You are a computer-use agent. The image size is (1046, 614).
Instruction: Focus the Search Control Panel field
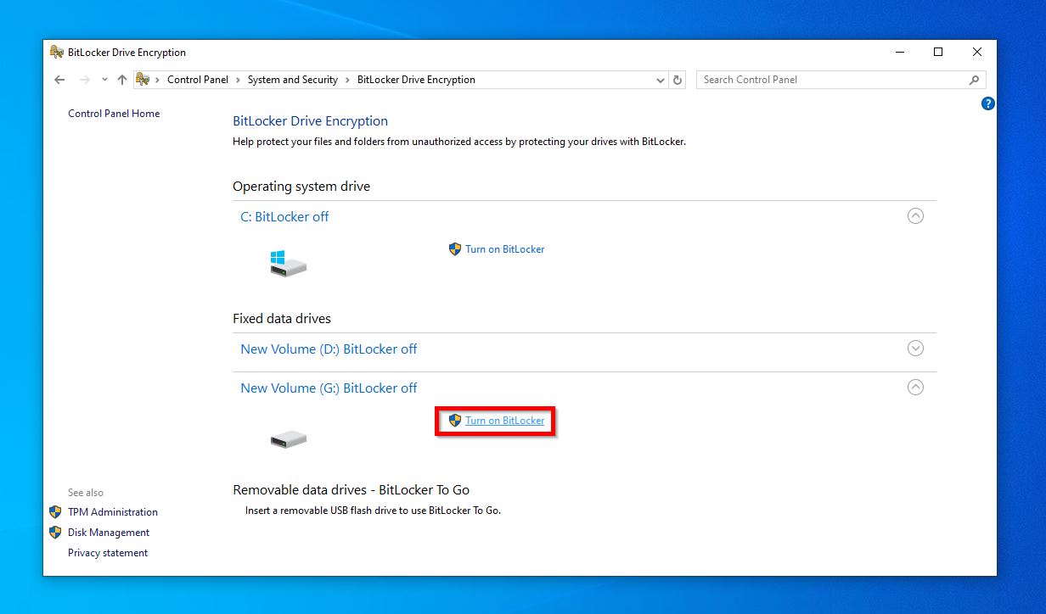[841, 80]
